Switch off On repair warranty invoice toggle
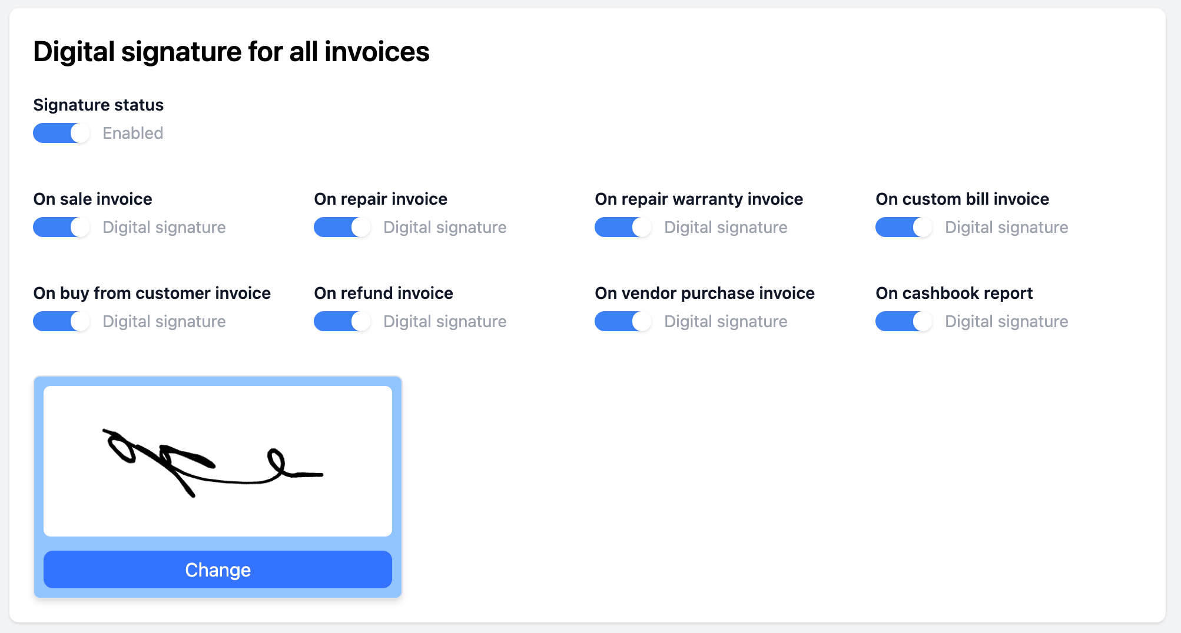This screenshot has height=633, width=1181. 623,227
